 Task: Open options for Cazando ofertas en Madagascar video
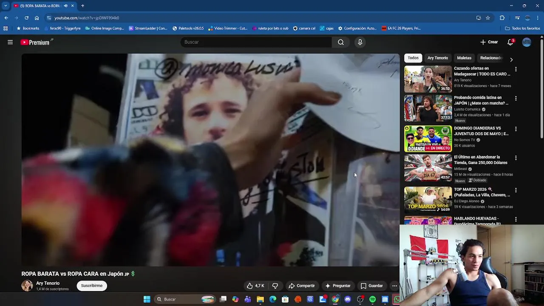point(516,69)
